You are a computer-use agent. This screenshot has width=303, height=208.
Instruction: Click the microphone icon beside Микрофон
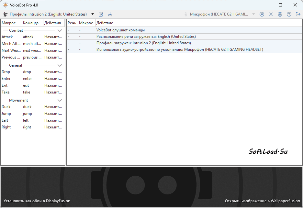185,14
